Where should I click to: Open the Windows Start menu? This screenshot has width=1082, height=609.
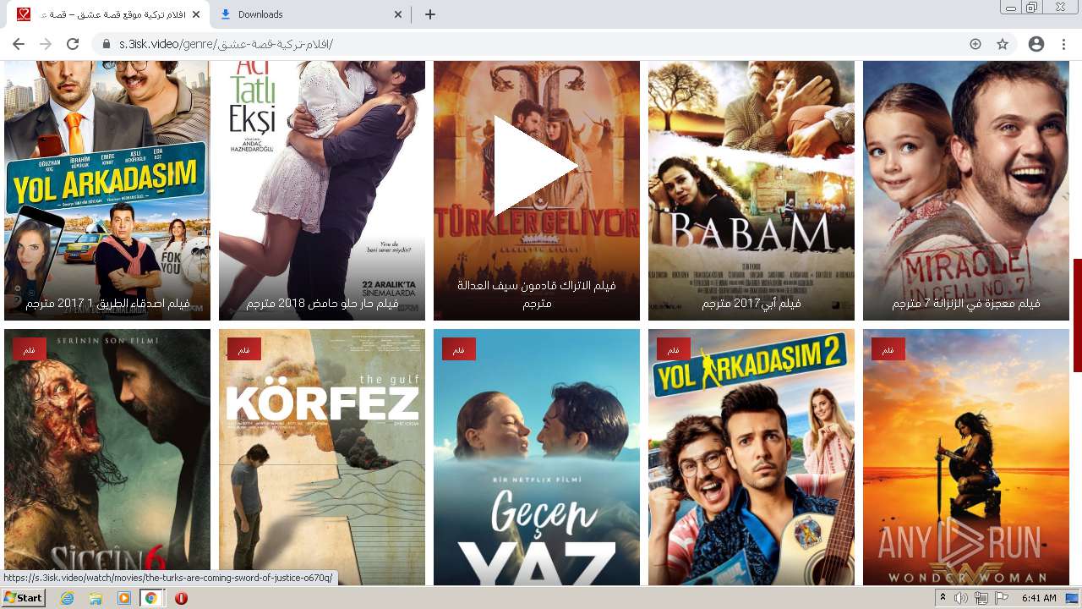coord(24,598)
